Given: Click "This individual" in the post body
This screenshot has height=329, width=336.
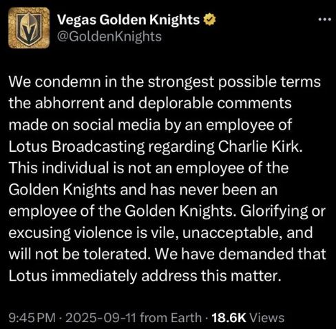Looking at the screenshot, I should 59,168.
